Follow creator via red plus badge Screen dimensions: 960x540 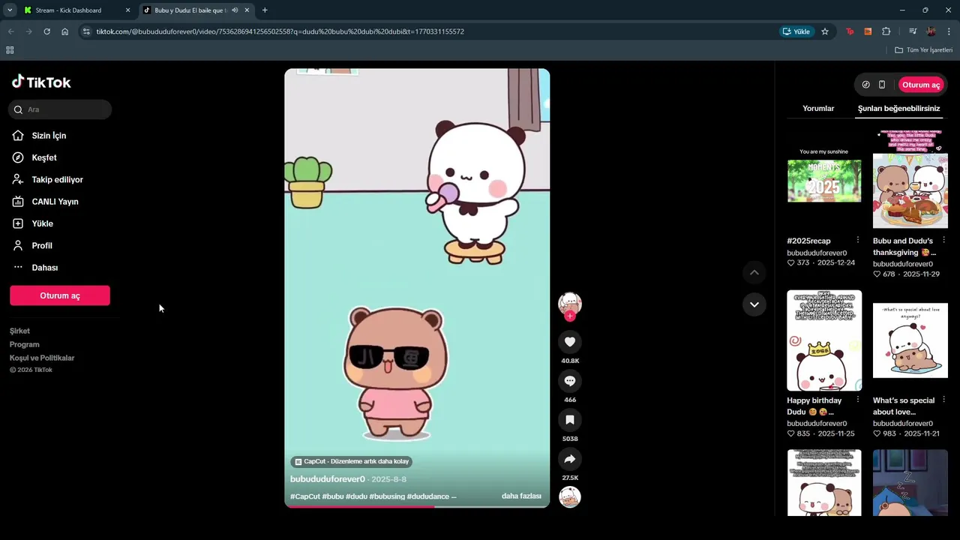coord(570,316)
